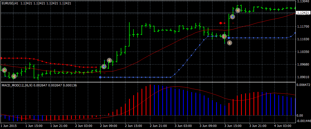This screenshot has height=129, width=311.
Task: Click the 3 Jun 09:00 time label
Action: (x=208, y=126)
